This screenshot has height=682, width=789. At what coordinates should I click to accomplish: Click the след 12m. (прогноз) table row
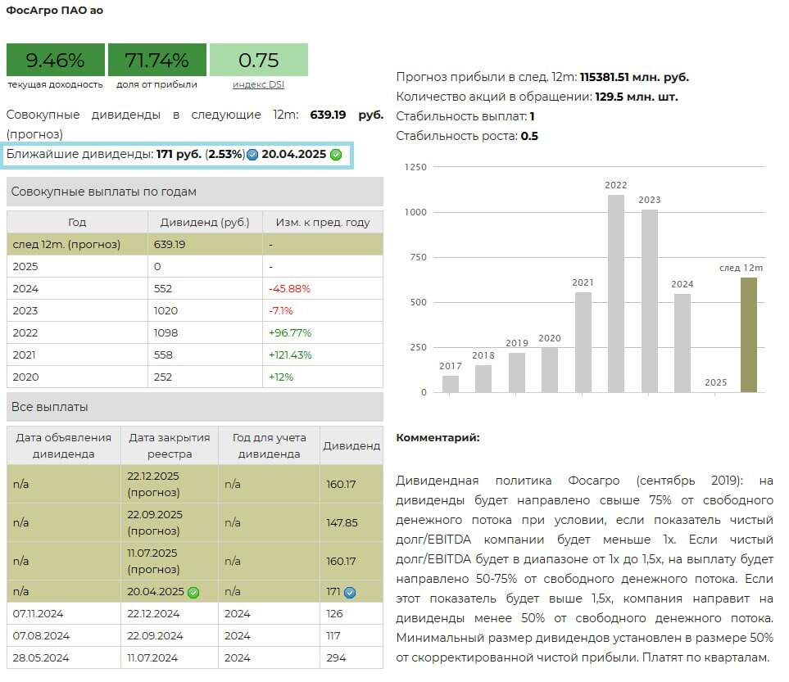point(194,244)
